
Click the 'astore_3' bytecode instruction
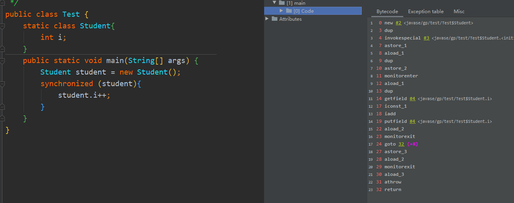395,152
